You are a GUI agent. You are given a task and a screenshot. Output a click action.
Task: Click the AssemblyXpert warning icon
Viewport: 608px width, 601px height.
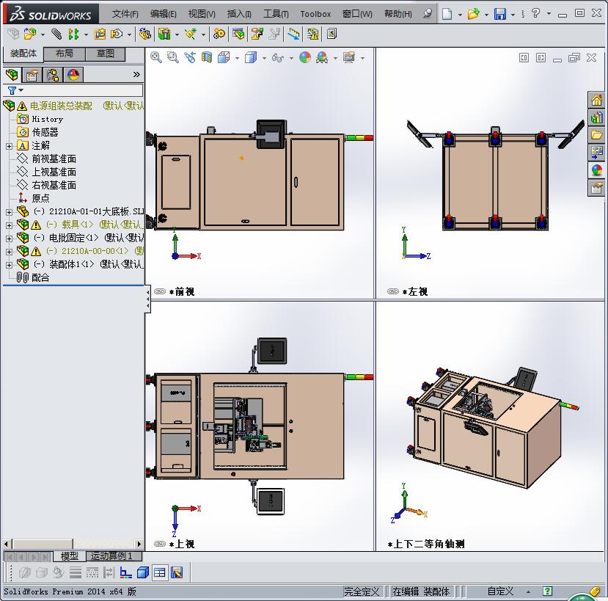coord(312,34)
